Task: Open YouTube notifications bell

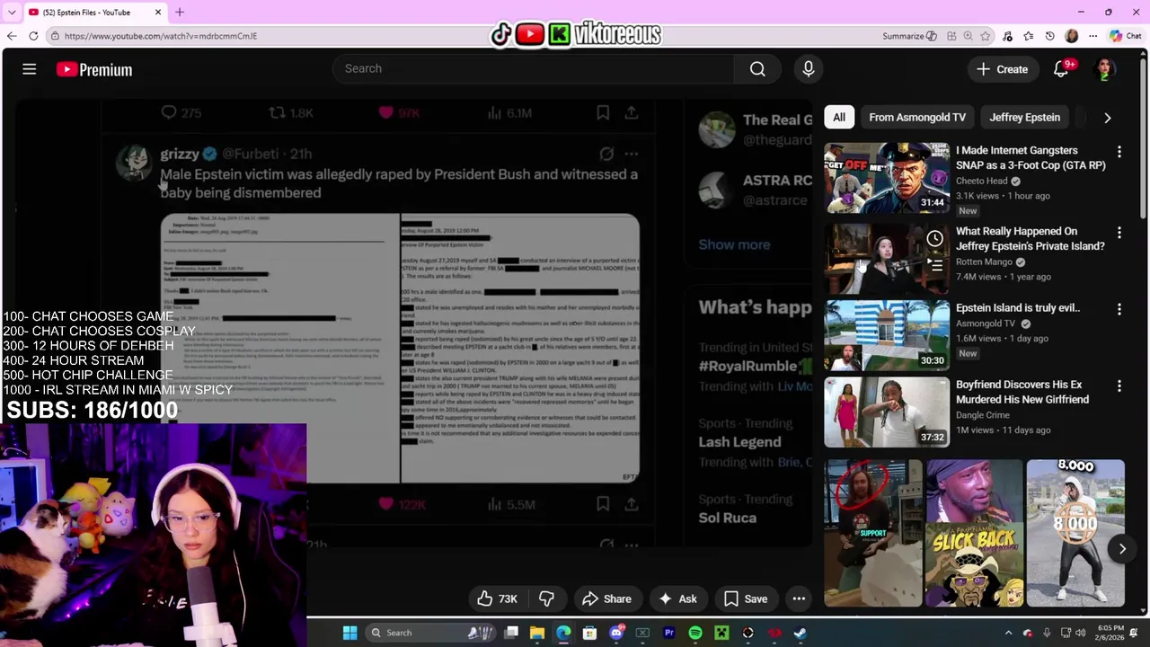Action: click(x=1061, y=69)
